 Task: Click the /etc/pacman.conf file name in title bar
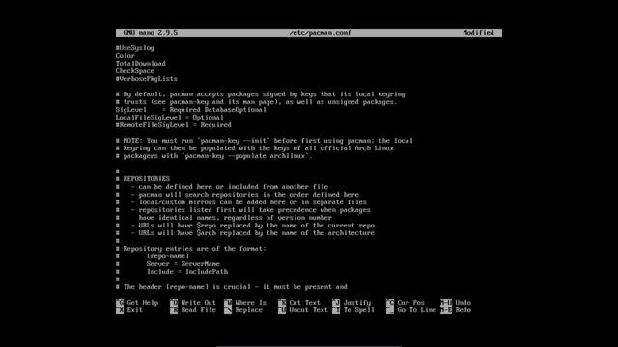point(320,33)
